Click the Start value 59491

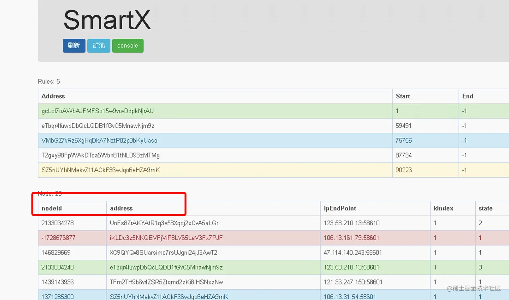(x=404, y=126)
